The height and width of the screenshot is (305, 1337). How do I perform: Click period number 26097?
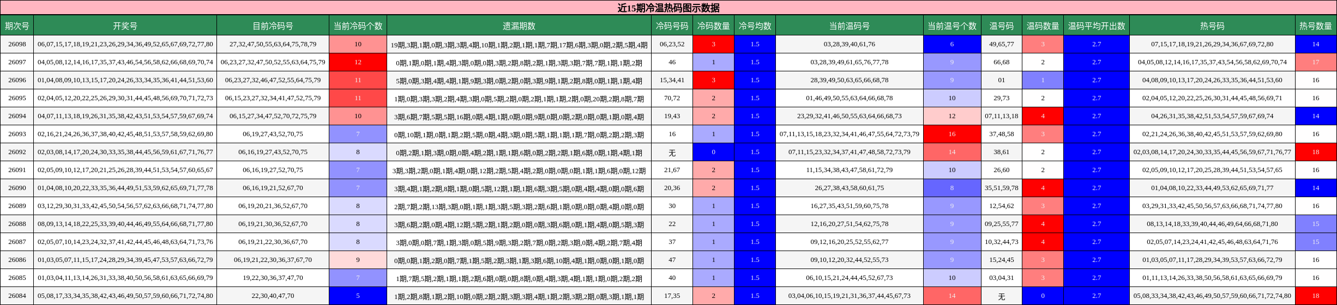[17, 62]
